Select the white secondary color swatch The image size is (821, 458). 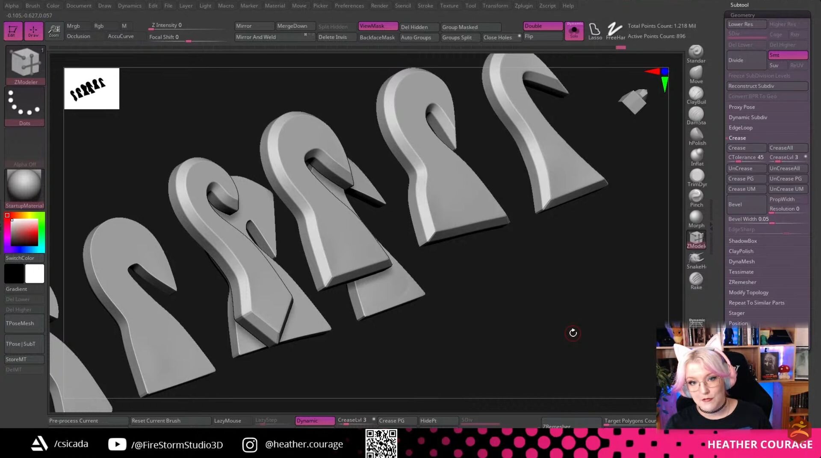pos(35,273)
